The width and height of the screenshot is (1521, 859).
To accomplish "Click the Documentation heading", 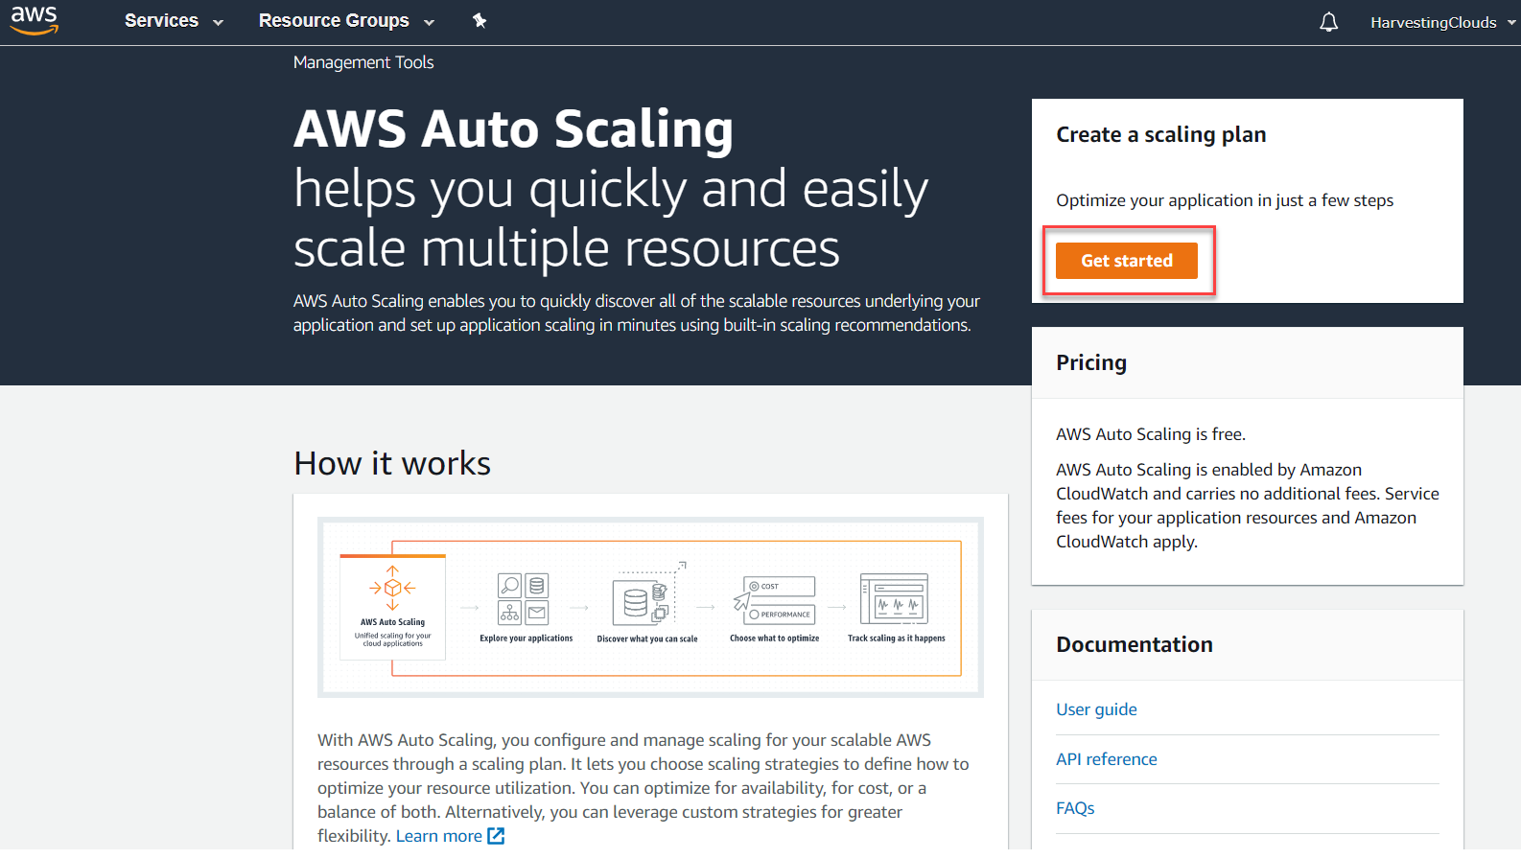I will click(x=1135, y=645).
